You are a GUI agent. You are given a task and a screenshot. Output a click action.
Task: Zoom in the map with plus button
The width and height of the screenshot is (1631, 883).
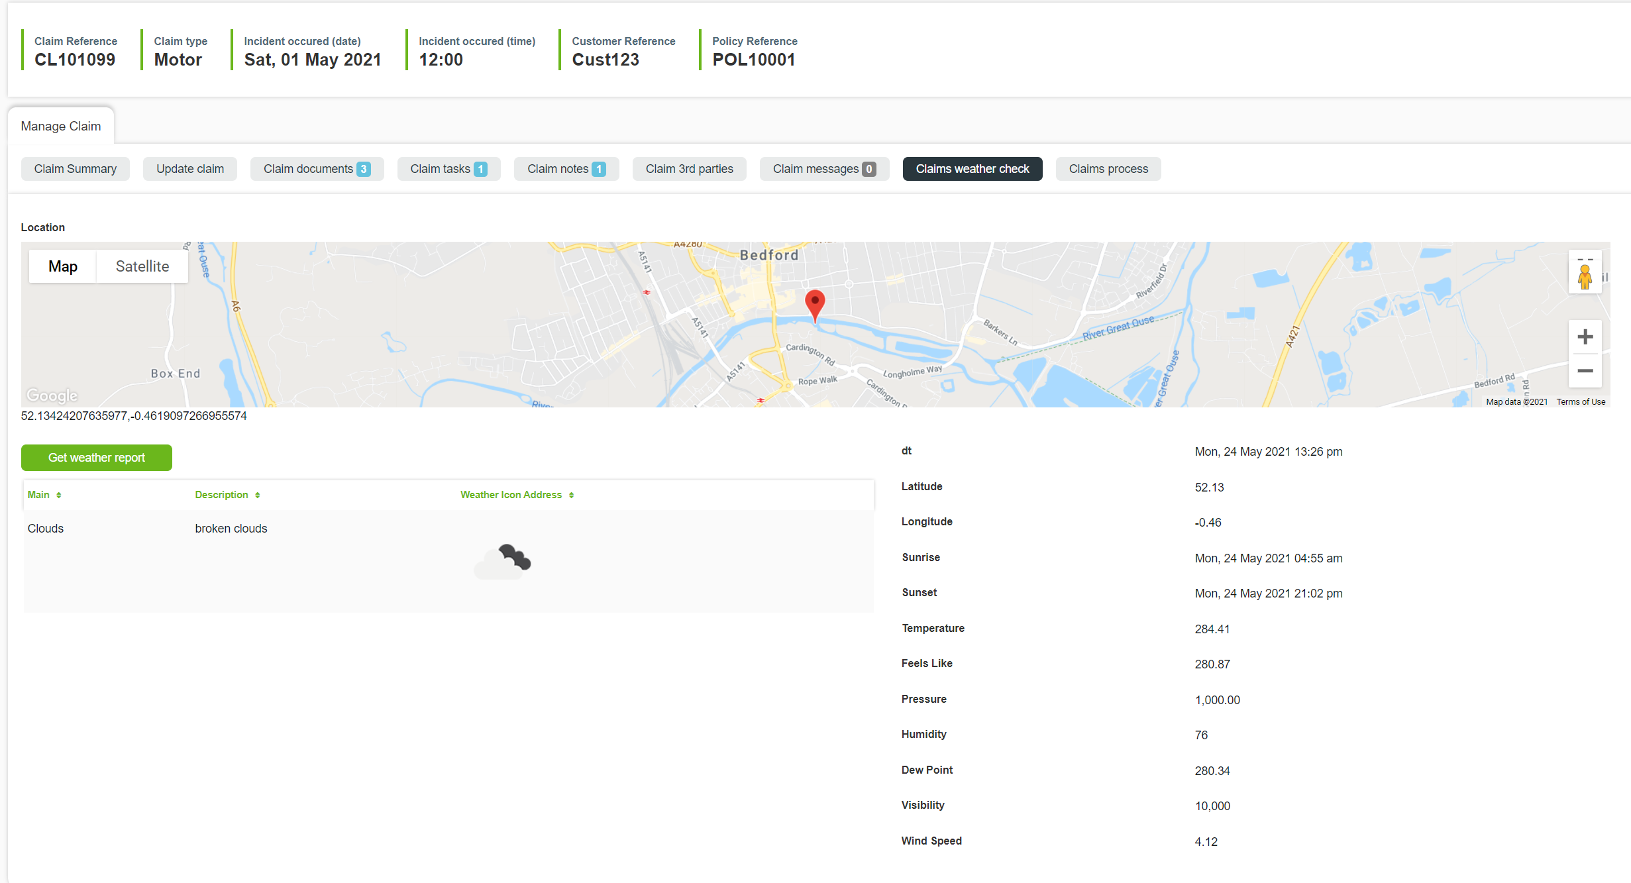(x=1585, y=337)
